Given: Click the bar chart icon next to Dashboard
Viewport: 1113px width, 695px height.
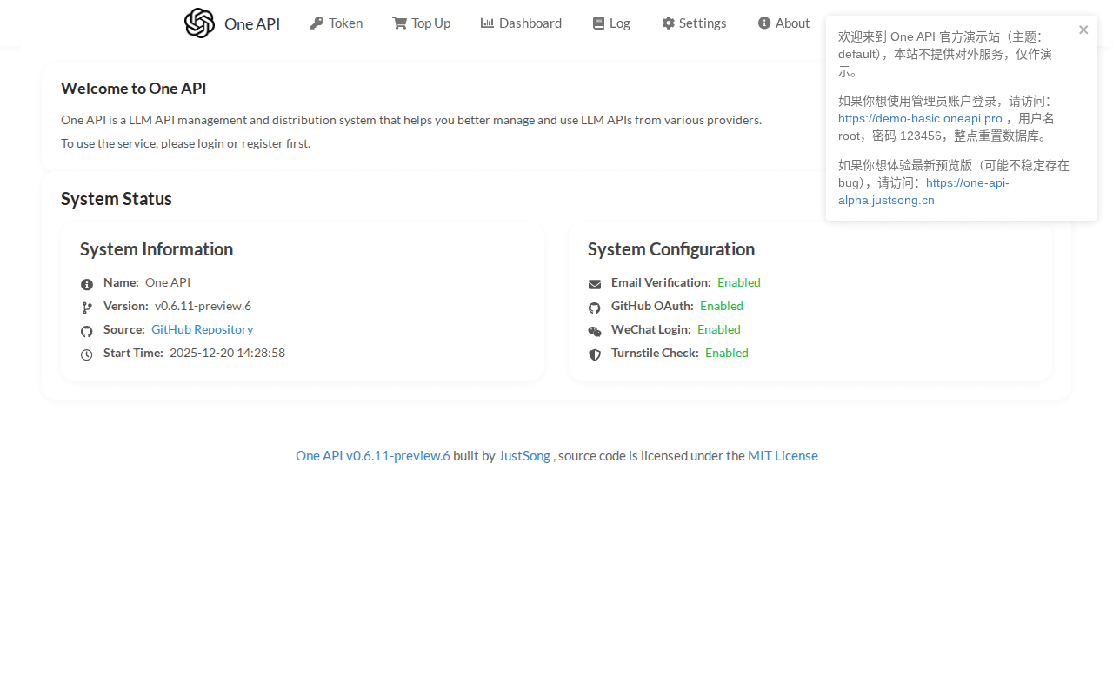Looking at the screenshot, I should 488,23.
